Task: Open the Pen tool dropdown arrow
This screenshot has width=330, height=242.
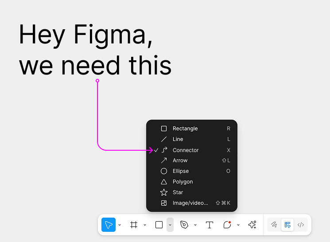Action: [x=195, y=225]
